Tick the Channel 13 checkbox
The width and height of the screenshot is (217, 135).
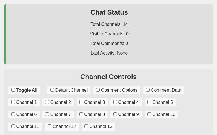pyautogui.click(x=86, y=126)
